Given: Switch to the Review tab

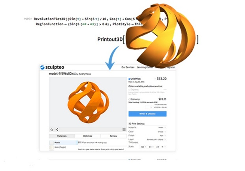Looking at the screenshot, I should tap(113, 136).
